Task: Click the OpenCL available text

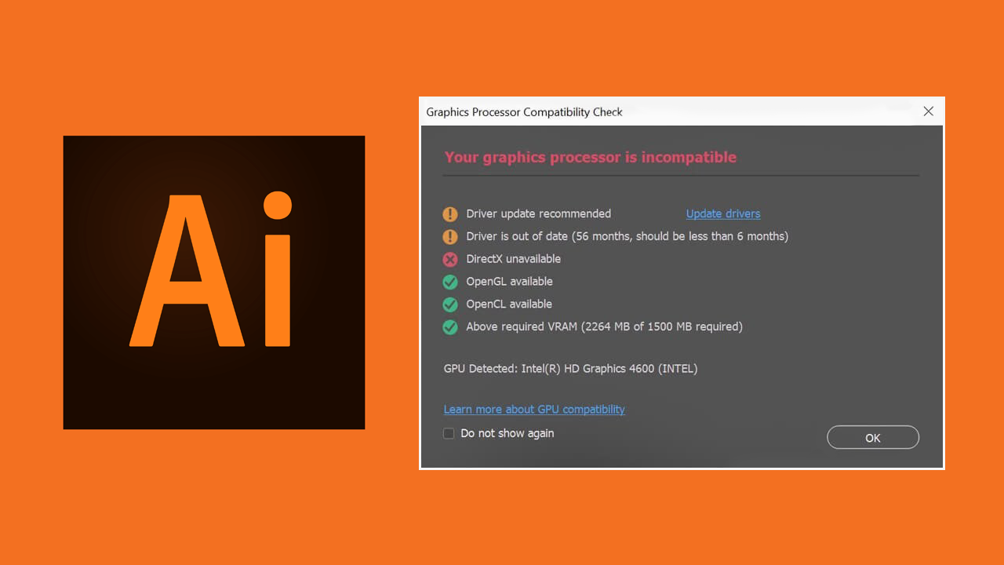Action: coord(510,304)
